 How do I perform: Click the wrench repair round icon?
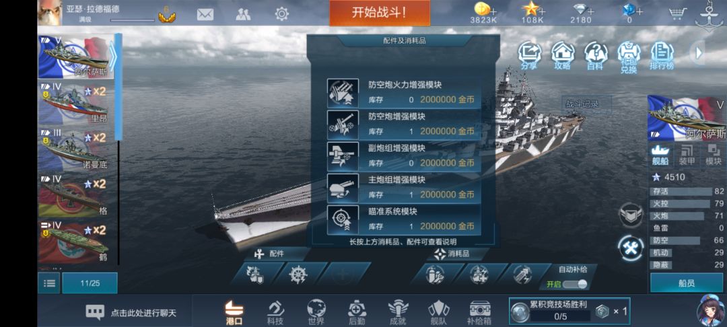click(631, 248)
